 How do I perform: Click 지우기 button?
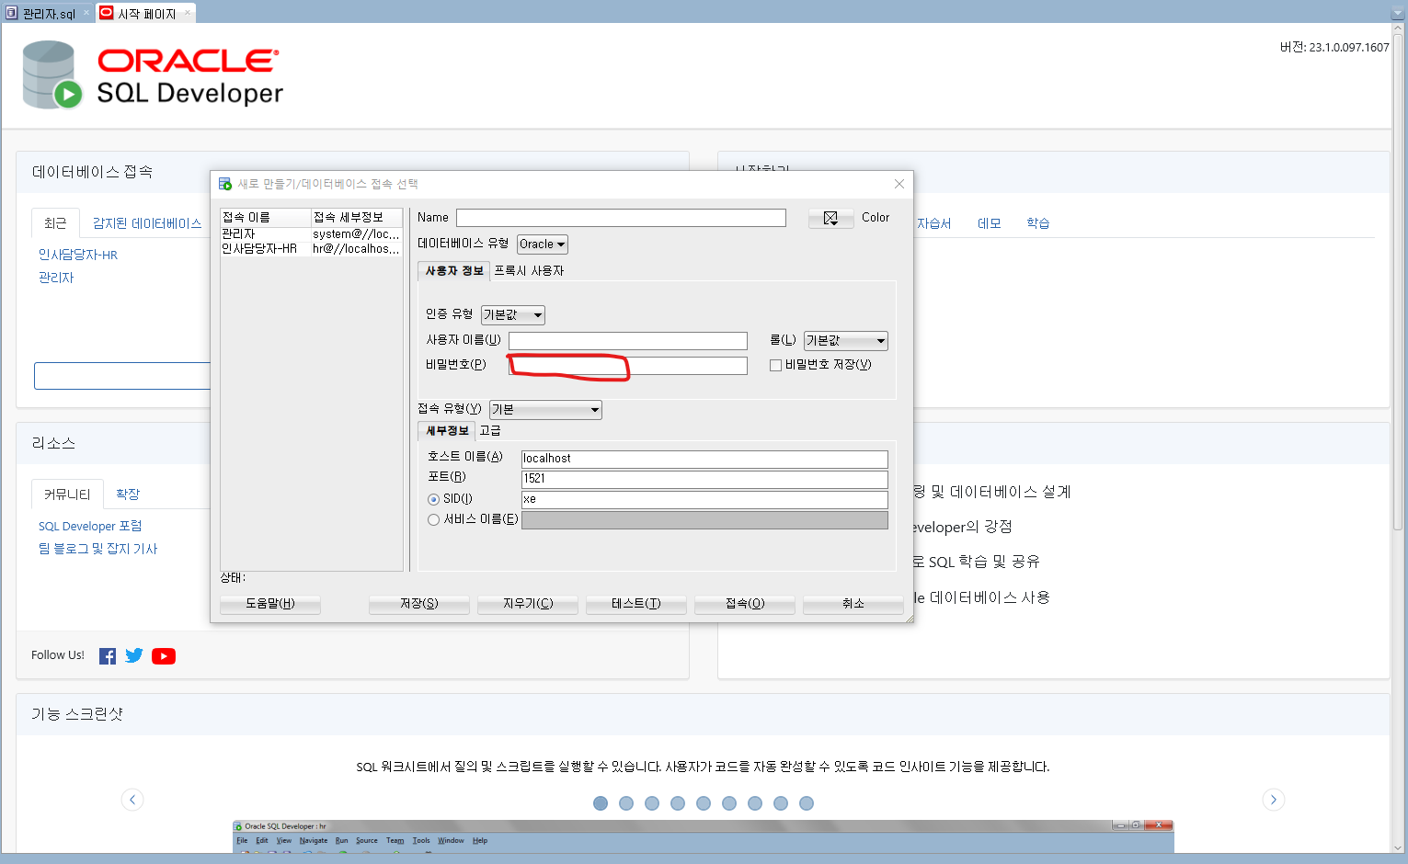[528, 604]
